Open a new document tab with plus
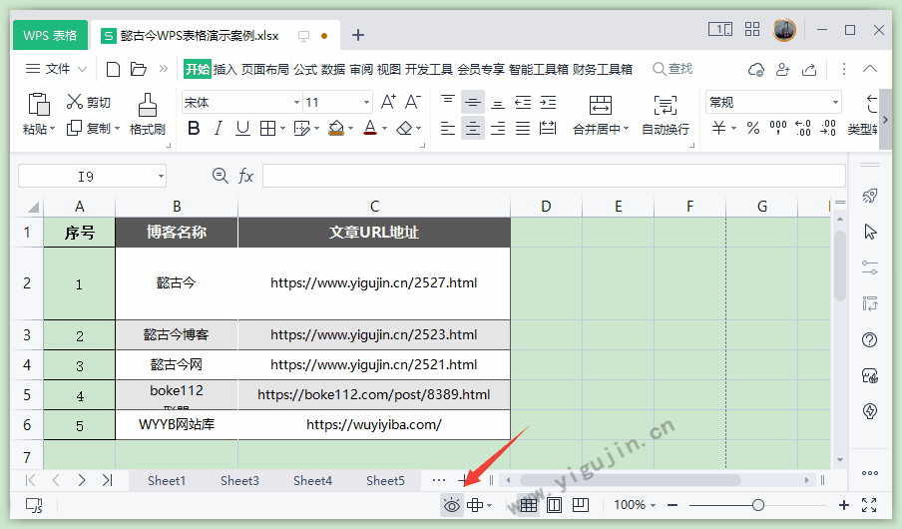The height and width of the screenshot is (529, 902). 358,35
